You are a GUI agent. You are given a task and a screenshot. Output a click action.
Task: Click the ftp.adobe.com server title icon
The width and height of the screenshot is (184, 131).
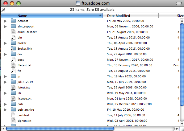[78, 3]
